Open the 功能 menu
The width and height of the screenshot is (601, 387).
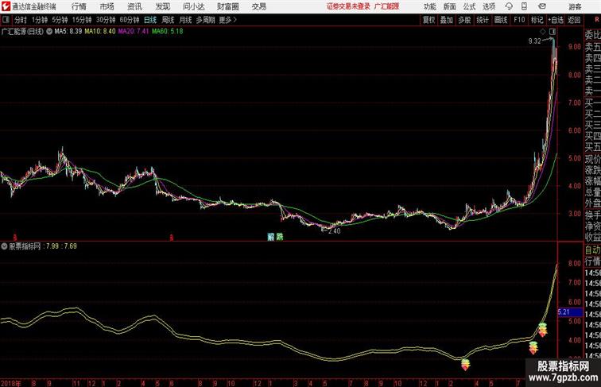point(429,6)
